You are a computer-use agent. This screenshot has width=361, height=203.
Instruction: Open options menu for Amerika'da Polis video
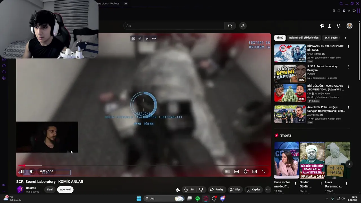348,108
